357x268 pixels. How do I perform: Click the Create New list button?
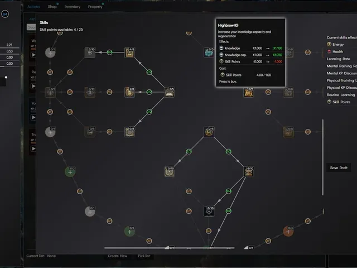click(118, 256)
